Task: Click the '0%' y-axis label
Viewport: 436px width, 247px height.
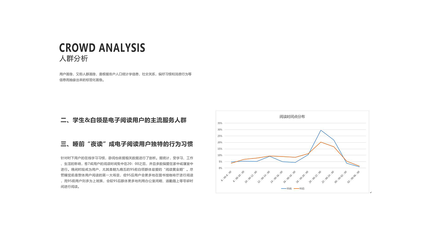Action: [x=220, y=168]
